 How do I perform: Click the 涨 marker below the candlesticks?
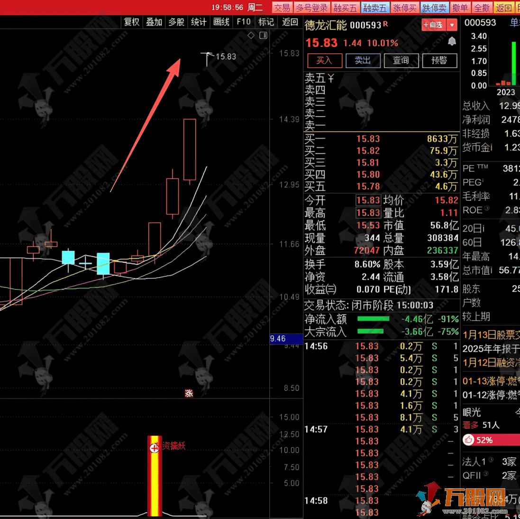pyautogui.click(x=189, y=393)
